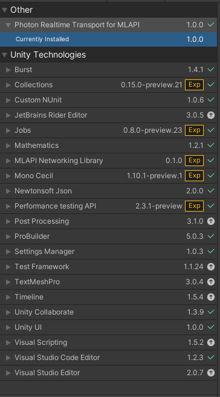Select the Currently Installed 1.0.0 version row
This screenshot has width=220, height=397.
tap(108, 39)
